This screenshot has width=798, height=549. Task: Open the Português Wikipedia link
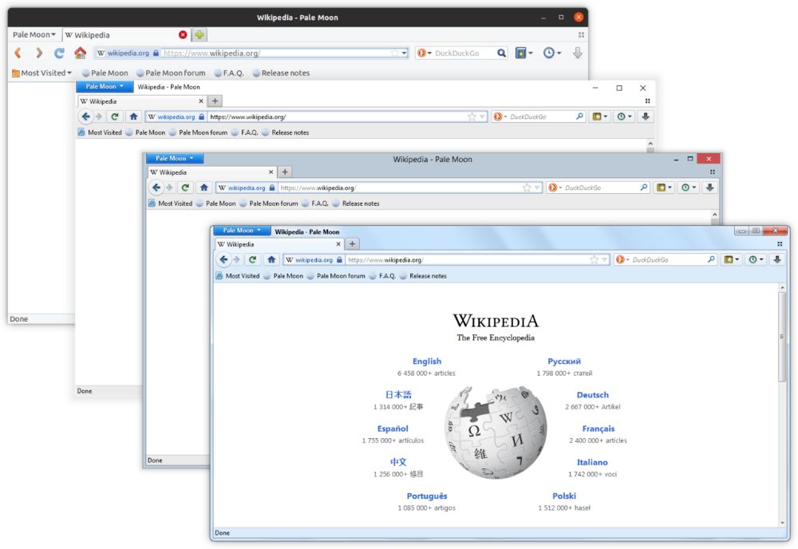click(x=426, y=496)
